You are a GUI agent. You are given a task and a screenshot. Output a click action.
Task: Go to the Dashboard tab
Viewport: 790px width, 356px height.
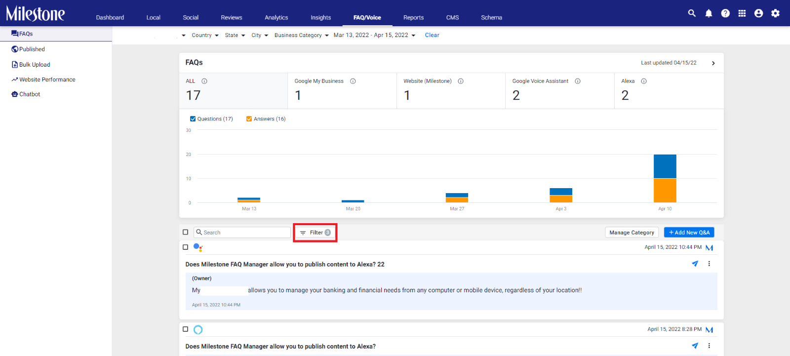(x=110, y=17)
